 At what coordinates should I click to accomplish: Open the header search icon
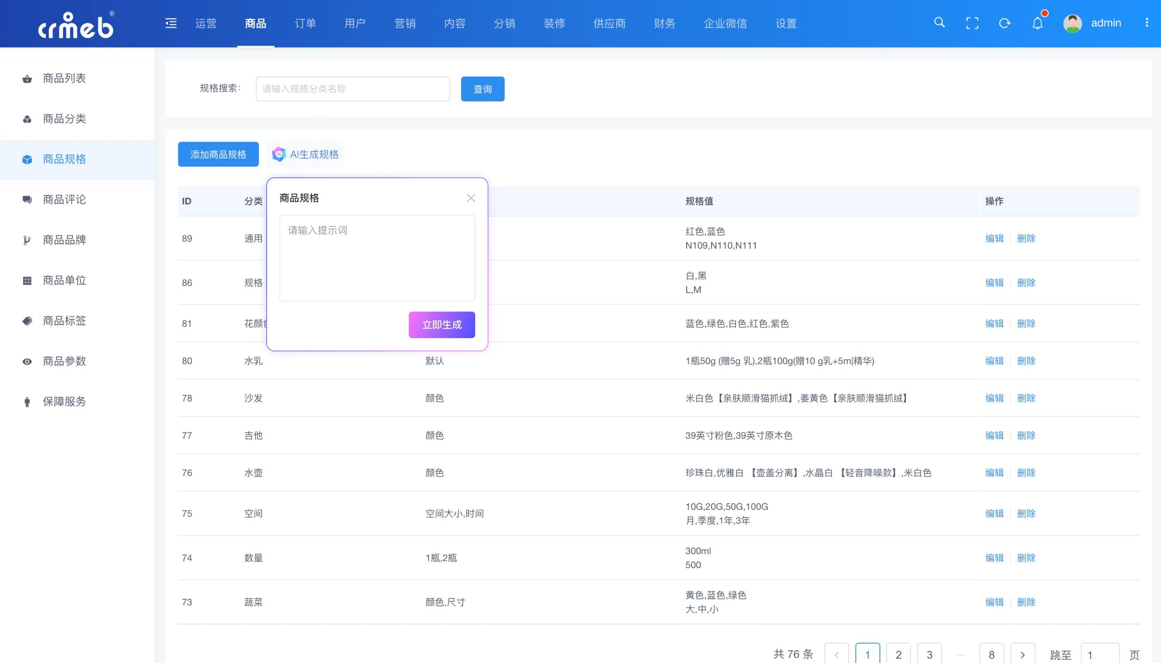coord(939,22)
